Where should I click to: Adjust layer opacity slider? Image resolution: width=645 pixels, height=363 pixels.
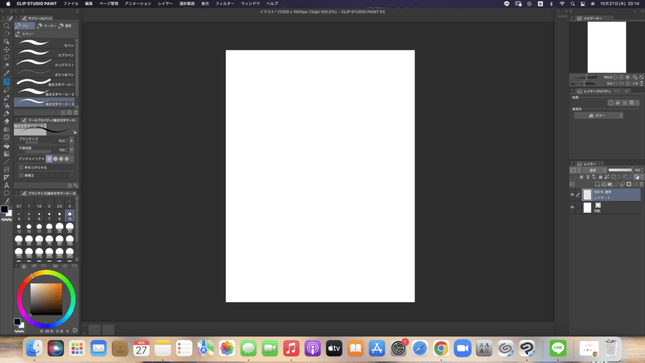pos(620,170)
